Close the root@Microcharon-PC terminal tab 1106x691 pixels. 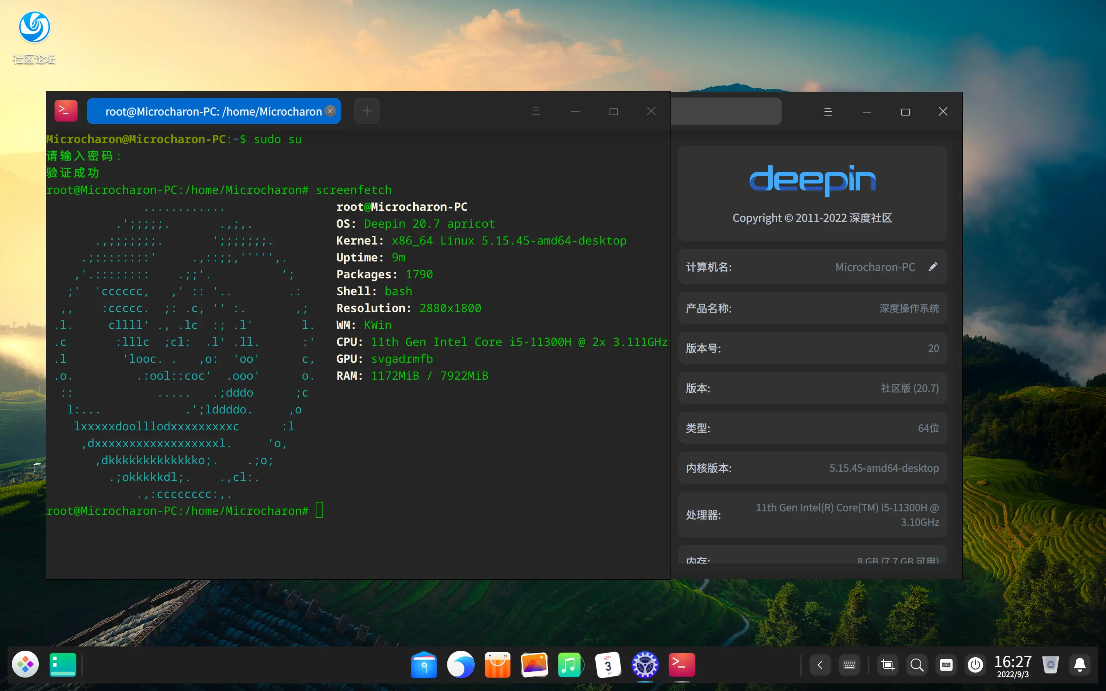coord(330,111)
